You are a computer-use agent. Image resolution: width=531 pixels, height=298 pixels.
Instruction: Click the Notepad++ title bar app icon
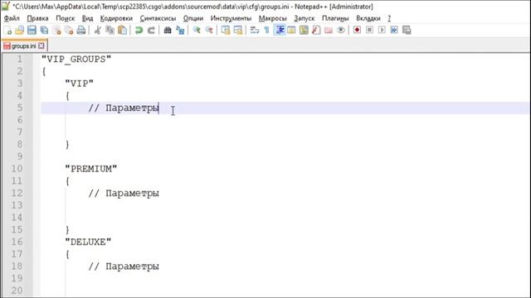pos(6,6)
